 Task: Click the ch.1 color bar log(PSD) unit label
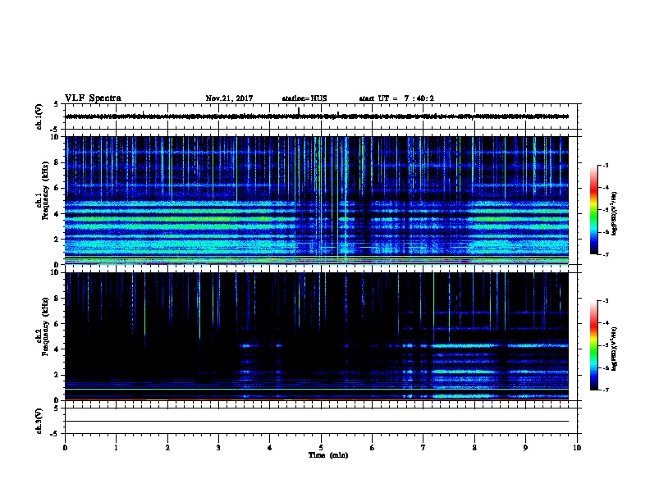614,213
